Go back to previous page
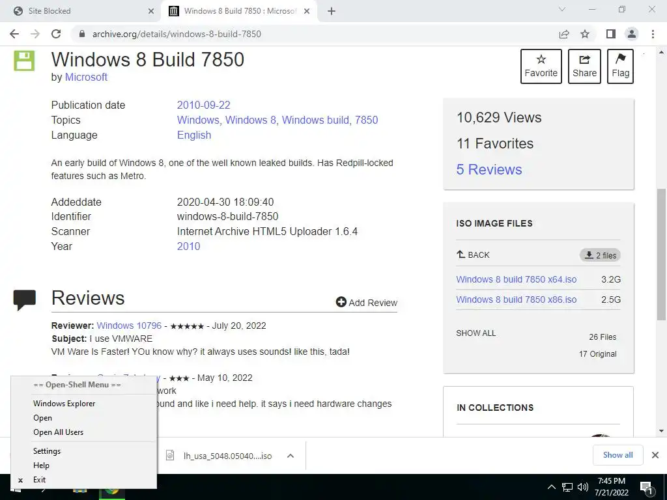667x500 pixels. pos(14,34)
